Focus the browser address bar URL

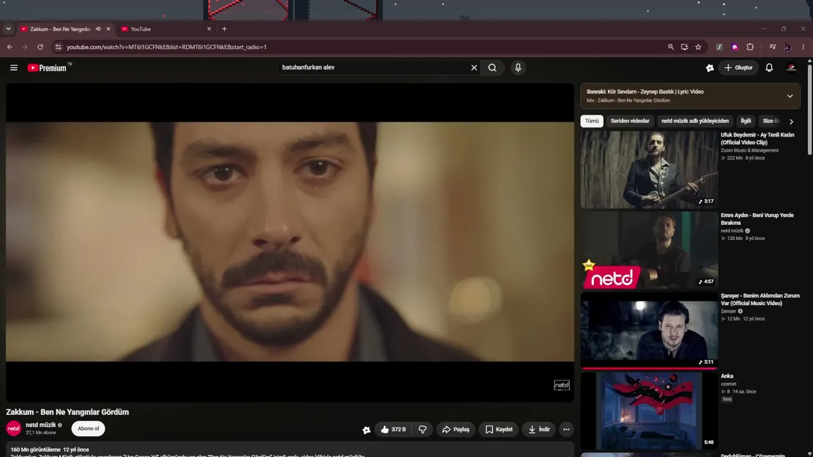click(x=166, y=47)
